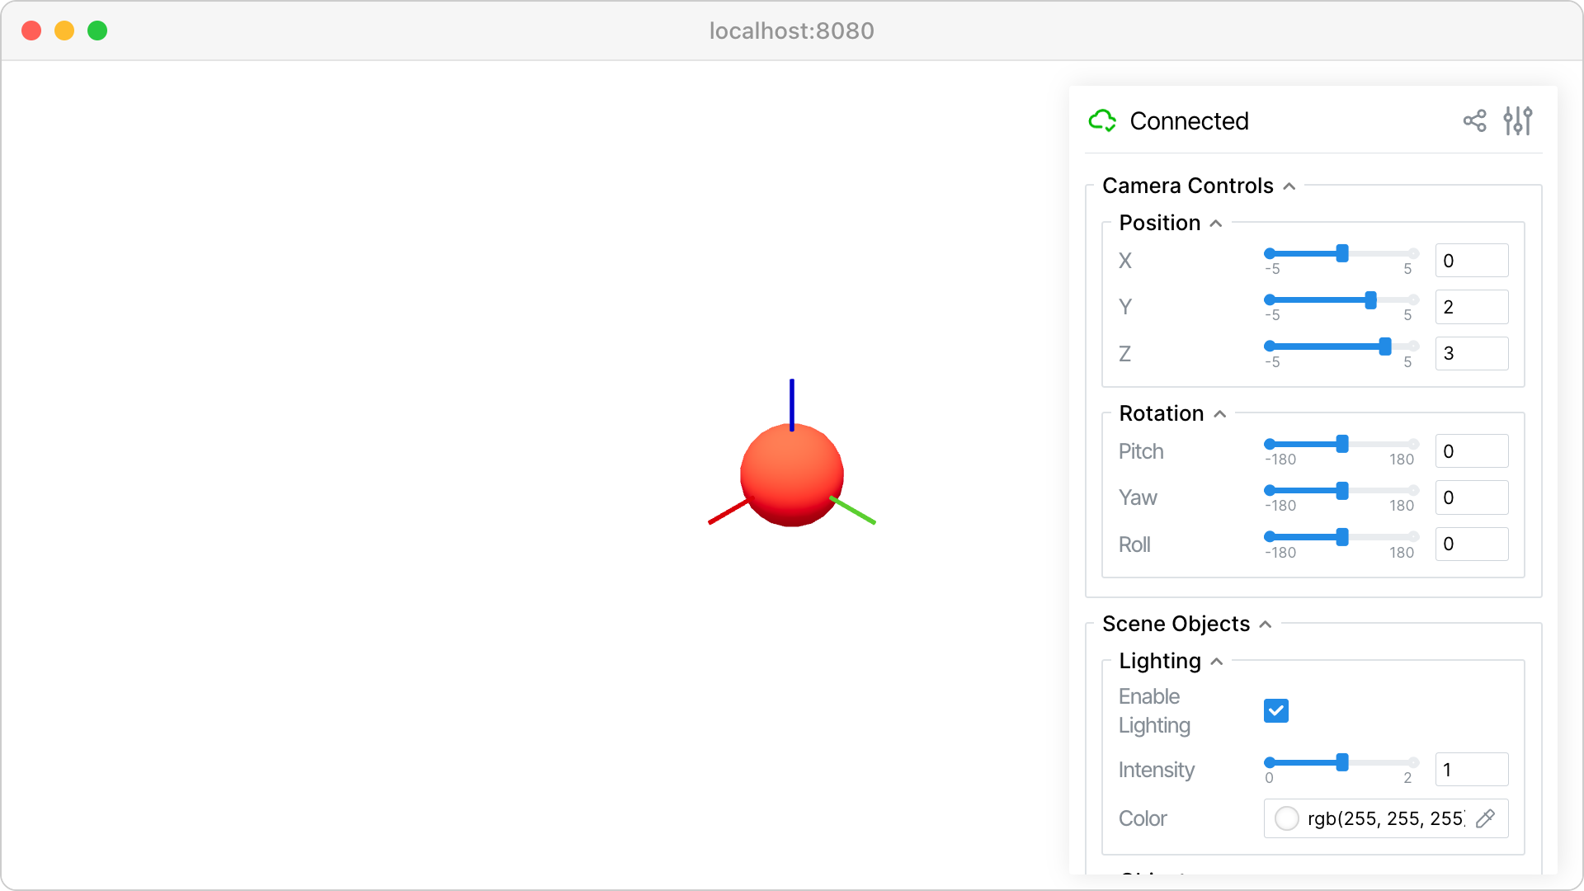This screenshot has width=1584, height=891.
Task: Click the Yaw slider handle
Action: click(1342, 491)
